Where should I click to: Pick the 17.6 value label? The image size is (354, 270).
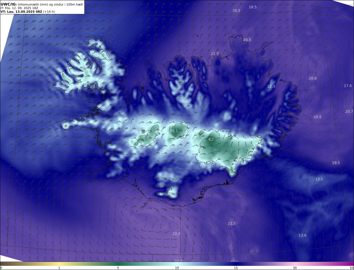coord(348,86)
